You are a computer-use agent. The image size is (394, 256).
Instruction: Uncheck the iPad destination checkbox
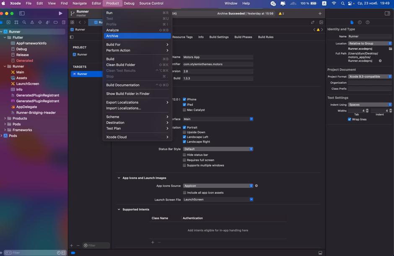point(184,105)
